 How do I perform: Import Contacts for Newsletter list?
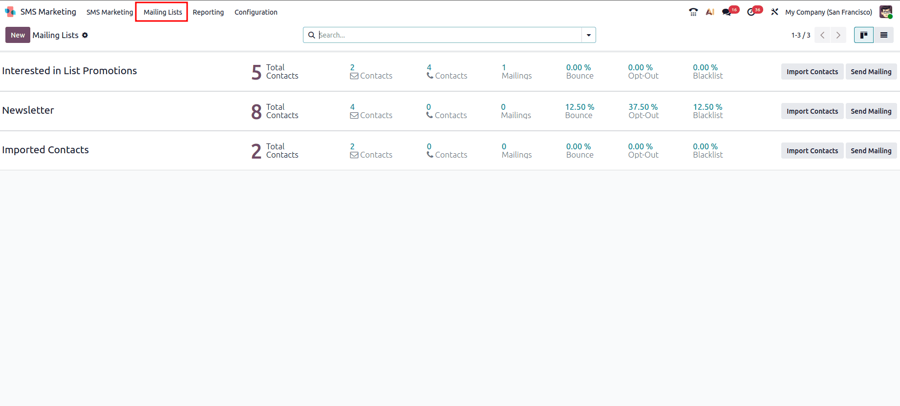point(812,111)
